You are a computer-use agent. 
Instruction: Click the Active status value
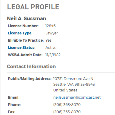(x=51, y=48)
